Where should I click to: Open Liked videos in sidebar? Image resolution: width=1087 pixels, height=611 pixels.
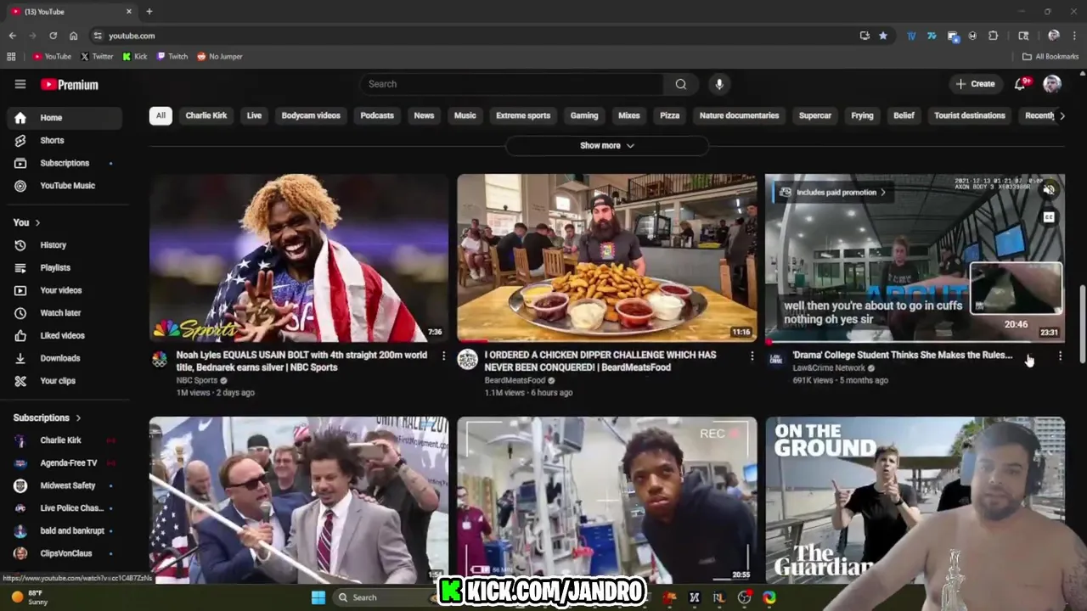pyautogui.click(x=65, y=335)
